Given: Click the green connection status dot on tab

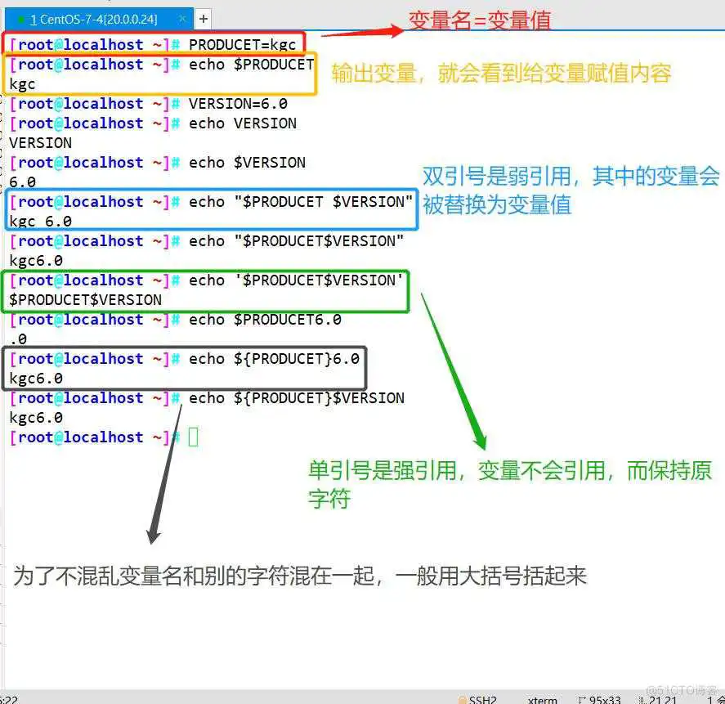Looking at the screenshot, I should point(21,18).
